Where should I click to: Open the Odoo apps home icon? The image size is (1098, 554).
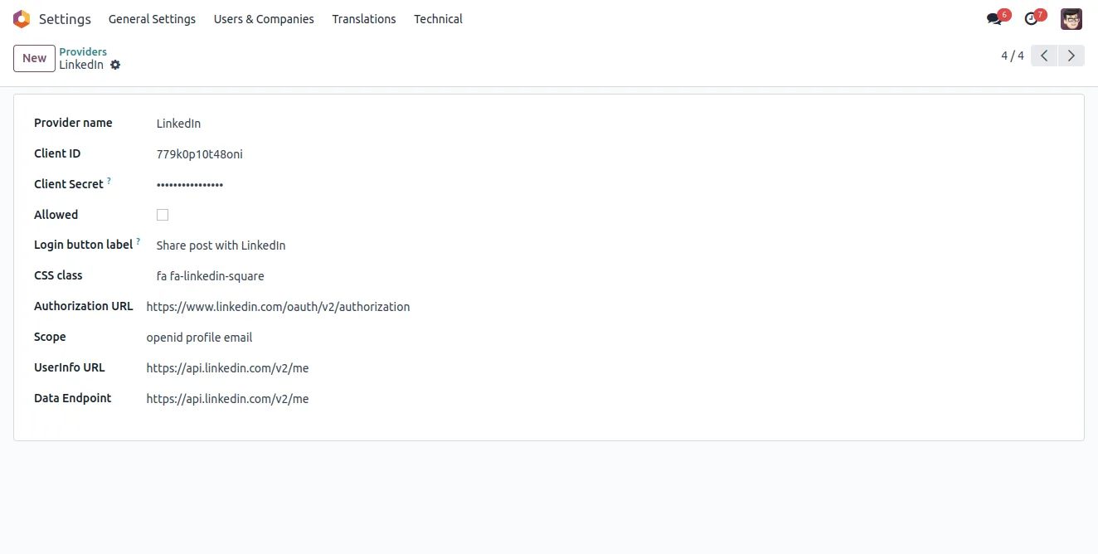coord(22,19)
